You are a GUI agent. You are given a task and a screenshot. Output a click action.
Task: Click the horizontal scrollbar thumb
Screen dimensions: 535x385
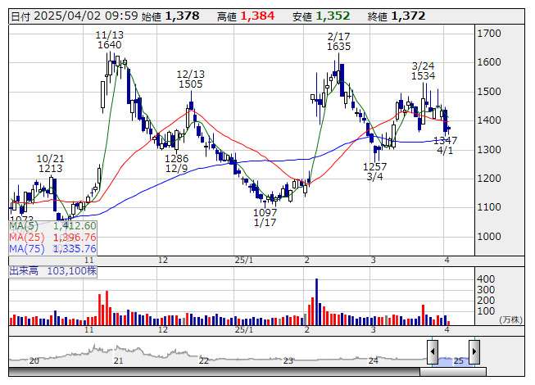click(453, 372)
